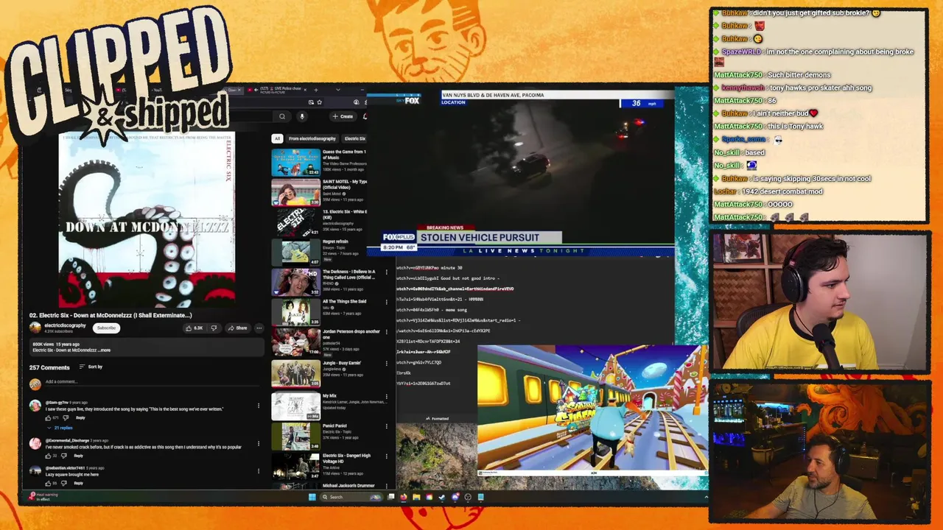Select the Electric Six filter chip

(355, 138)
